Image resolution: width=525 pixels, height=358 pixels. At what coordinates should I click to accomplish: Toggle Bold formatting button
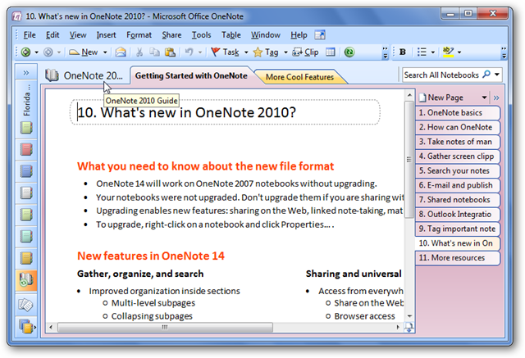pyautogui.click(x=403, y=52)
